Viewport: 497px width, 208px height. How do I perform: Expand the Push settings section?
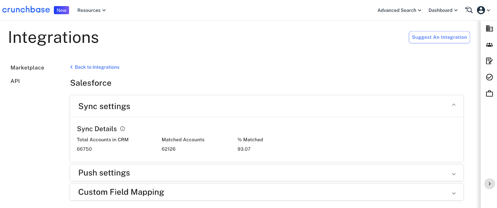(454, 174)
